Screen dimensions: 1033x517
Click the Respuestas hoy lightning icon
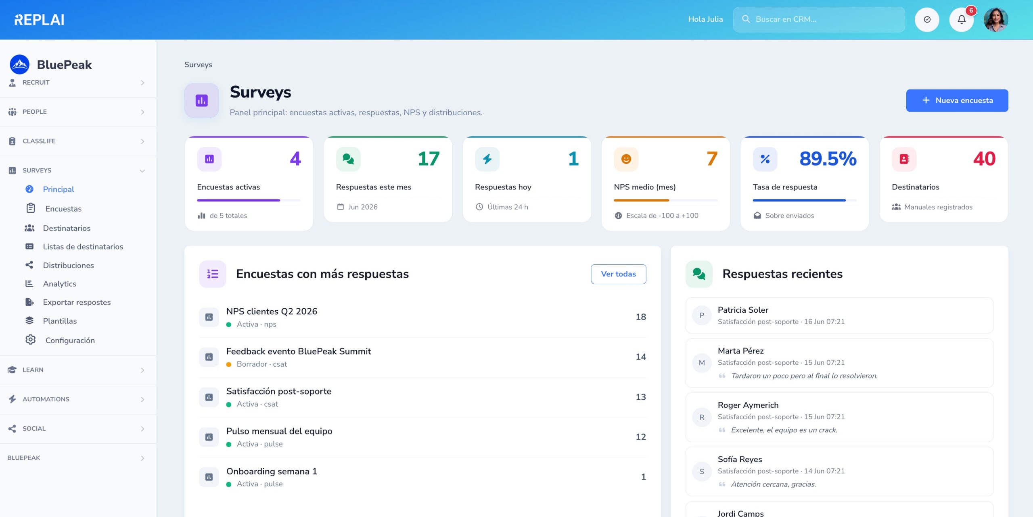point(487,159)
